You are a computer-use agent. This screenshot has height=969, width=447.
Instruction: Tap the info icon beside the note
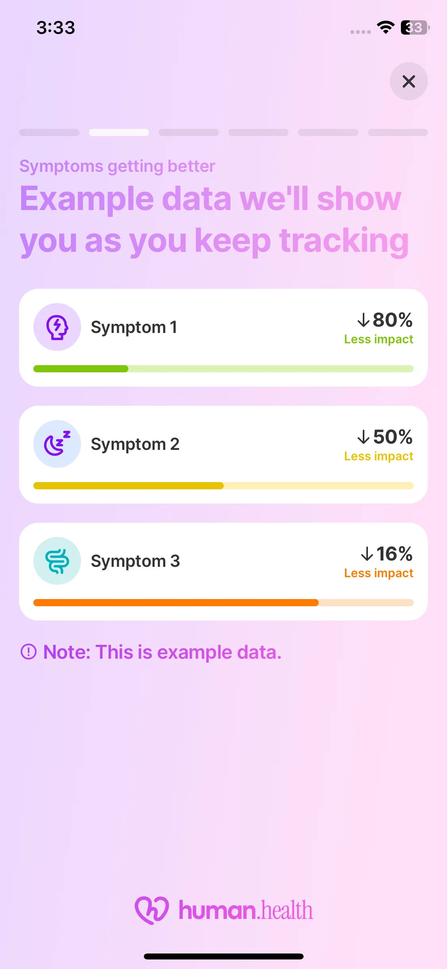[29, 652]
